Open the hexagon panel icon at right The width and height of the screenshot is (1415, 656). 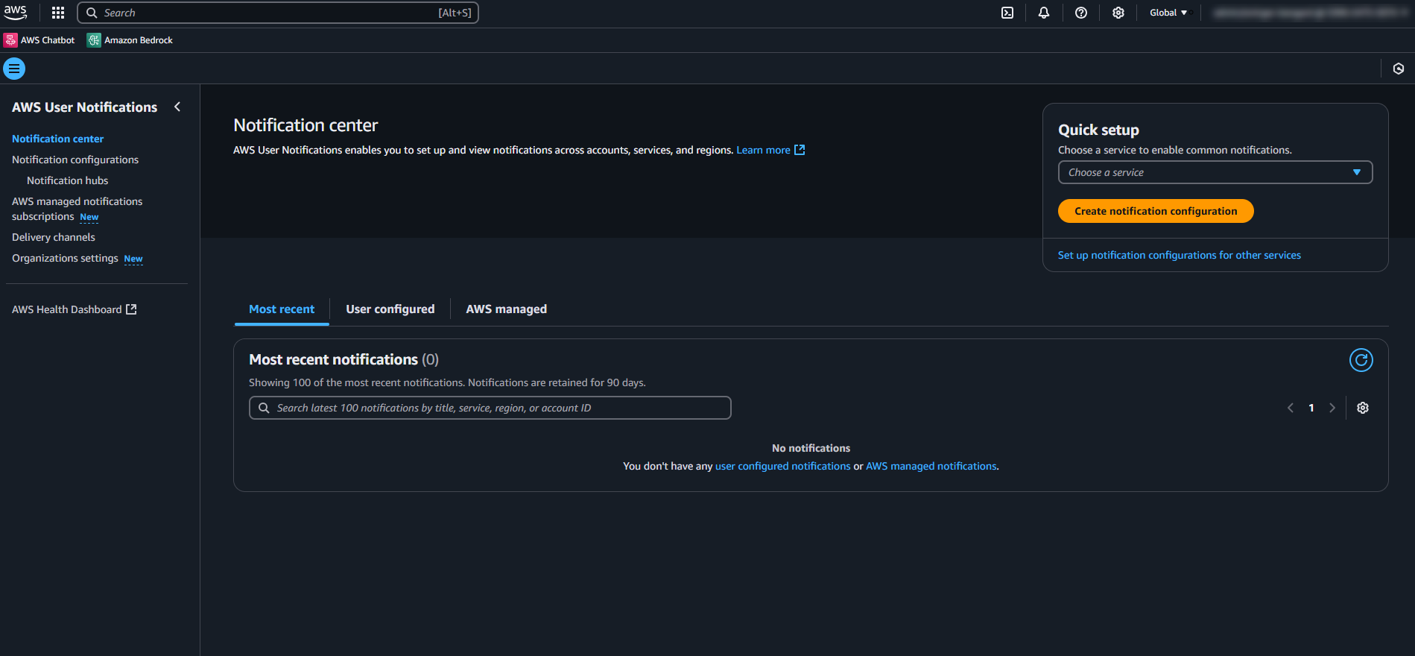coord(1399,69)
